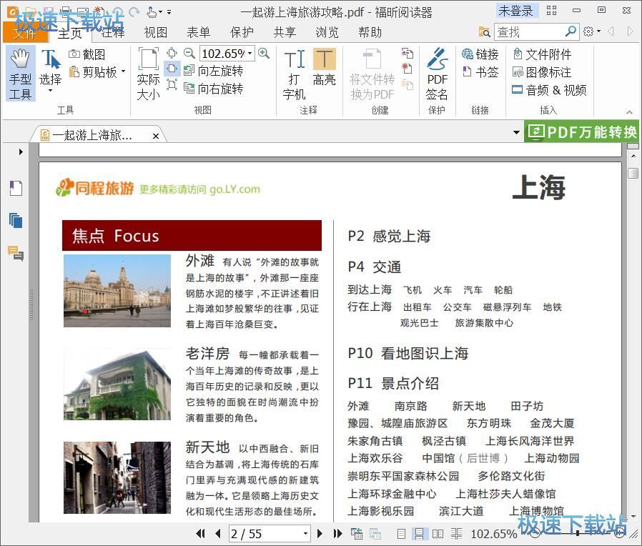The image size is (642, 546).
Task: Activate the 截图 (snapshot) tool
Action: tap(92, 54)
